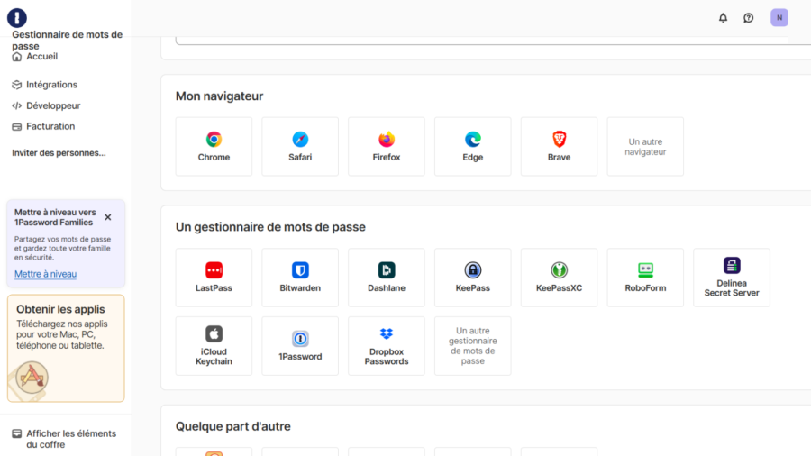Click the Quelque part d'autre heading

(232, 426)
